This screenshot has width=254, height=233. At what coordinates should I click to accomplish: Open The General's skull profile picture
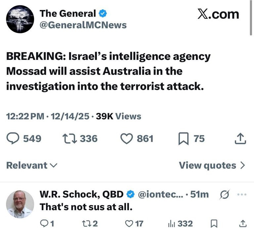coord(21,20)
